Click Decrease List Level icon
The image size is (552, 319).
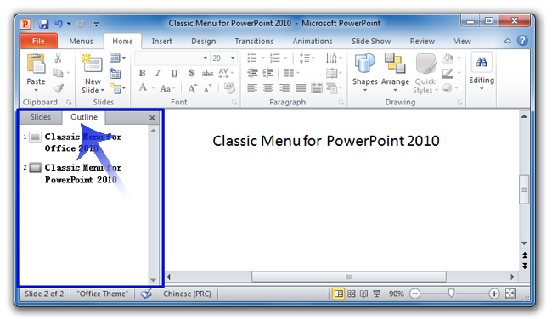tap(252, 73)
